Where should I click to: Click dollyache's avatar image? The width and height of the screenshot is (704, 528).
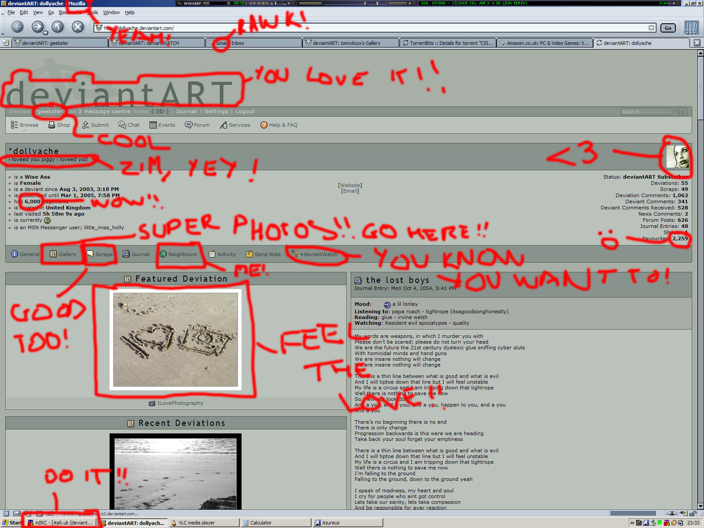tap(677, 157)
